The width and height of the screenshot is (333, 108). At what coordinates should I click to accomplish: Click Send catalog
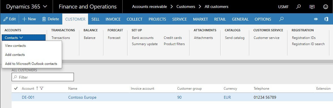(235, 38)
